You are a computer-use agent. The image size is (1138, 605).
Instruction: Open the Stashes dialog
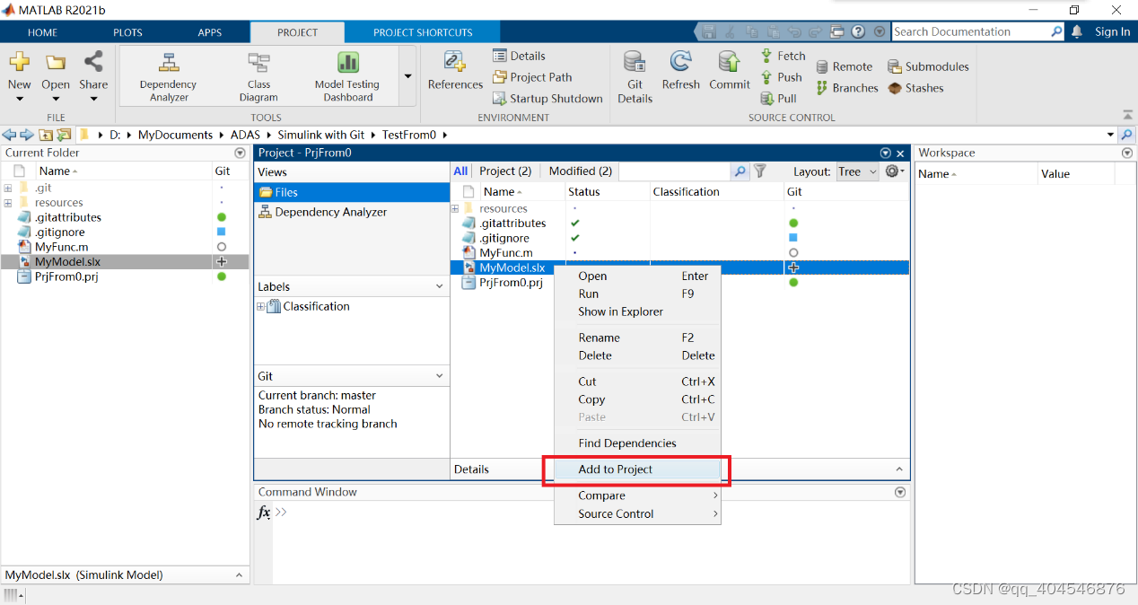[915, 88]
